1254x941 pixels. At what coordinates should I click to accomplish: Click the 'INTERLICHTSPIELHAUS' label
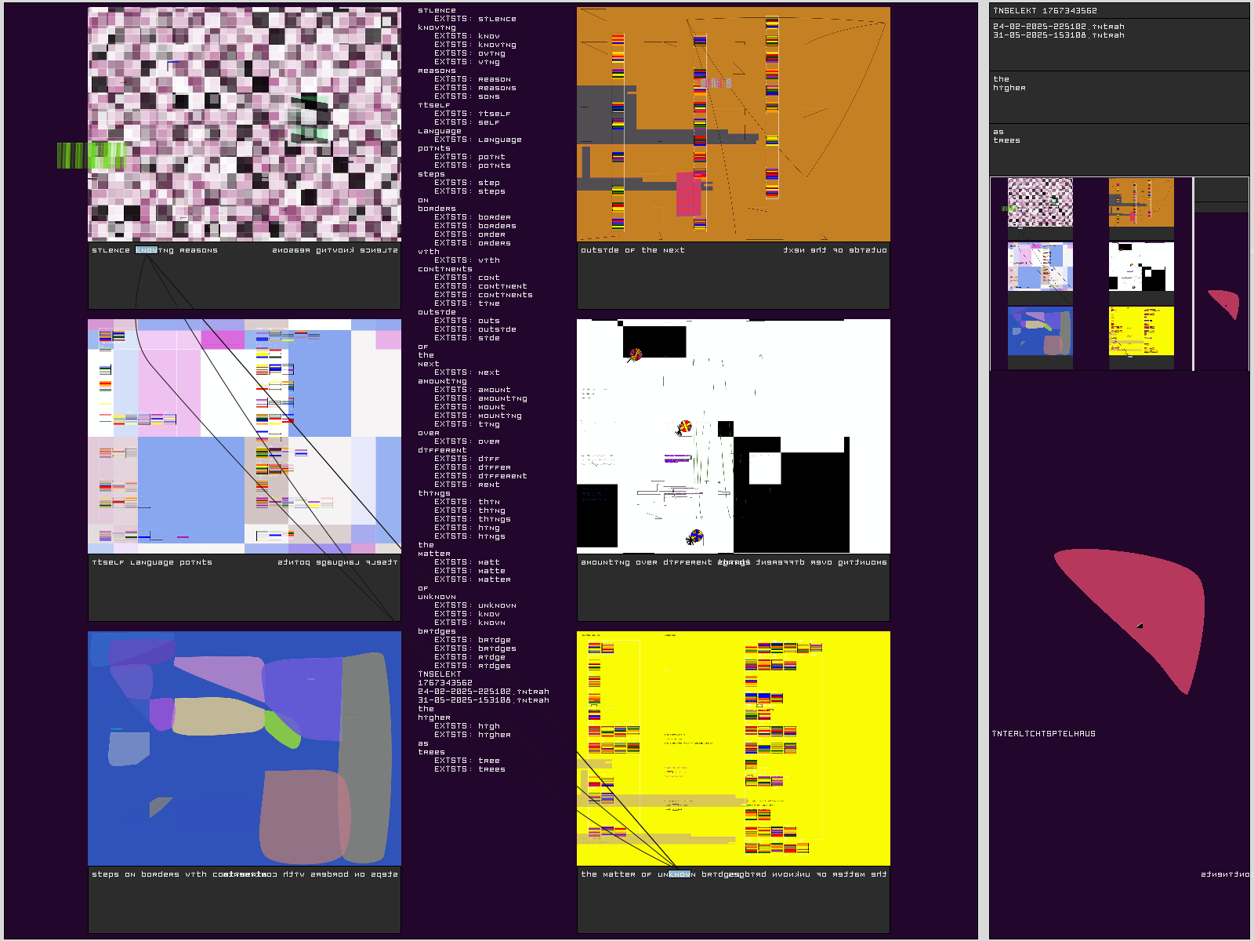click(1044, 734)
